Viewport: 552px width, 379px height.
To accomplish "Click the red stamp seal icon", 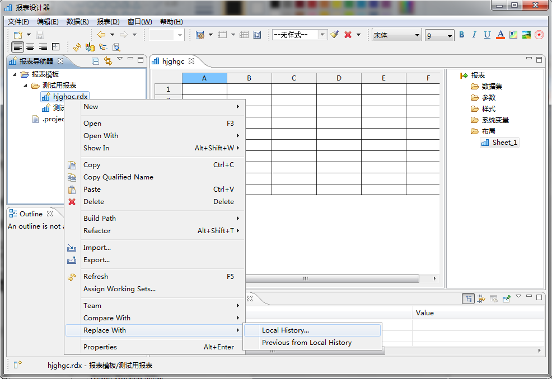I will tap(539, 35).
